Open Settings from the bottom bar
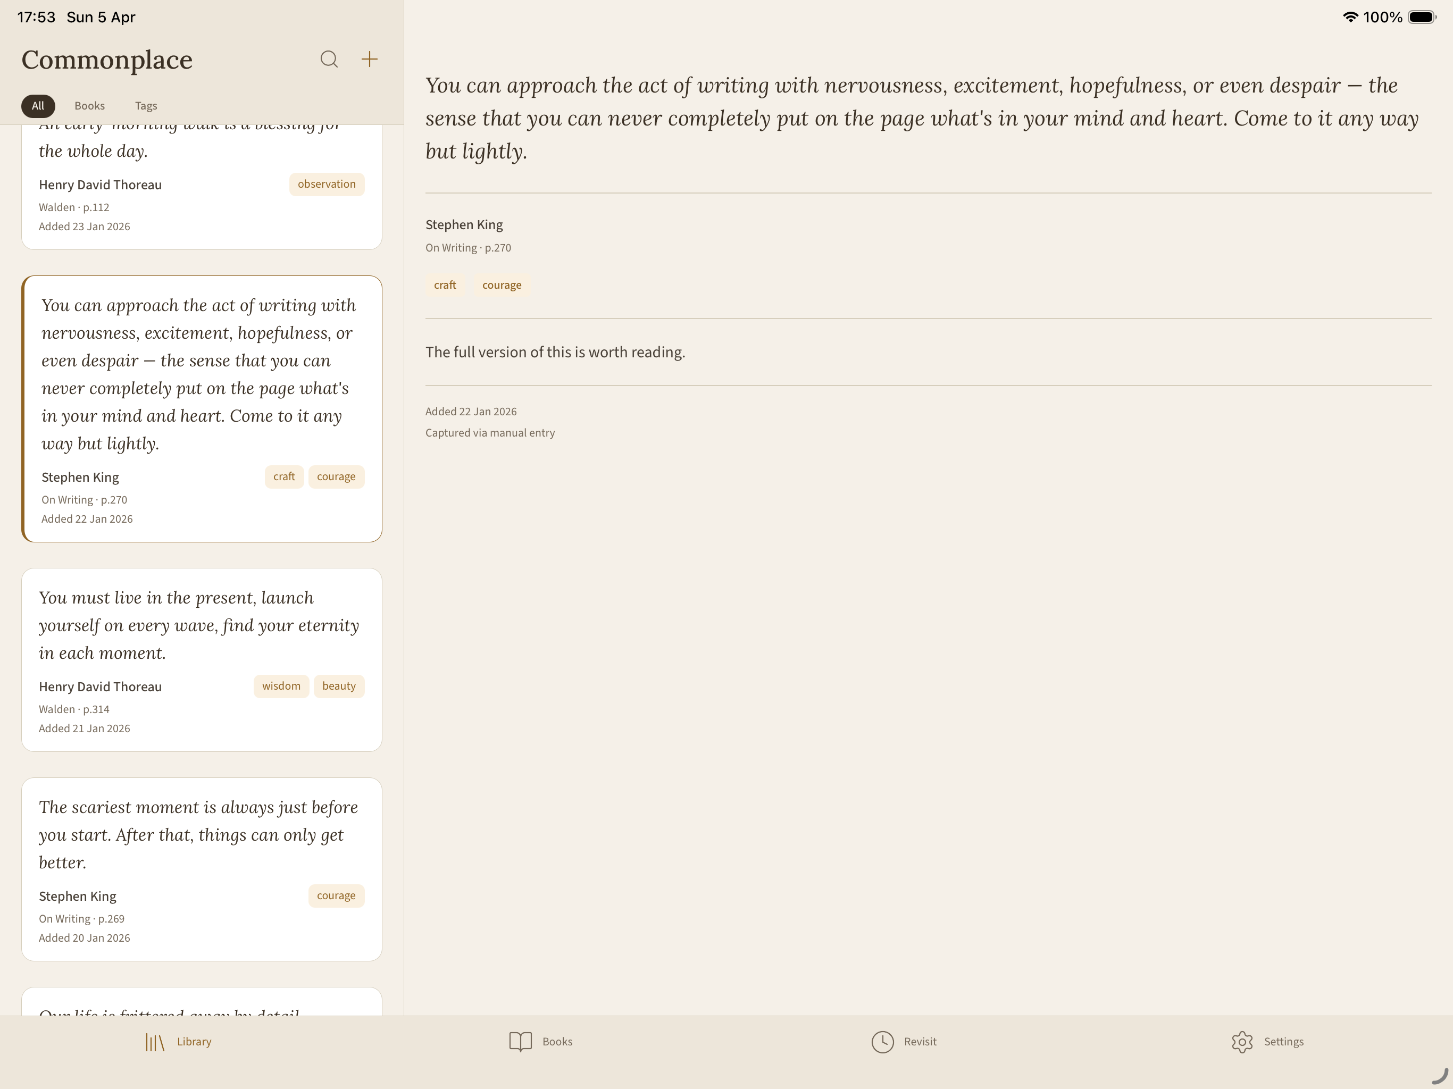 [1267, 1042]
